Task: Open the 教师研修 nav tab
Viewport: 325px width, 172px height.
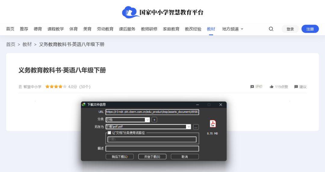Action: tap(149, 29)
